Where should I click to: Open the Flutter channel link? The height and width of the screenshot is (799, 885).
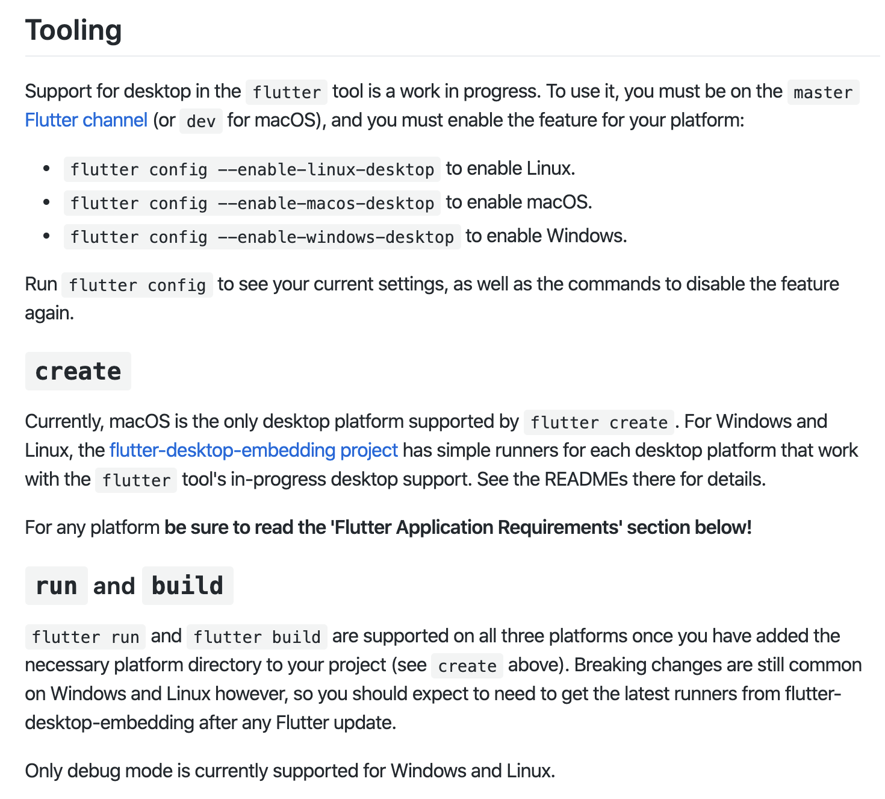(86, 121)
